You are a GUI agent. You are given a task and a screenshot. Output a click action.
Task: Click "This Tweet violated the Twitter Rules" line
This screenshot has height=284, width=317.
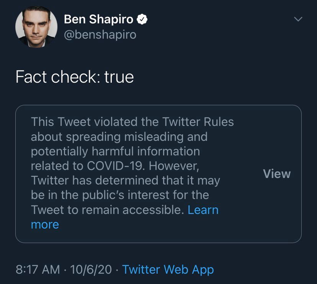(x=132, y=122)
